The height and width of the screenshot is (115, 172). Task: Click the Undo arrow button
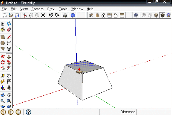[51, 15]
